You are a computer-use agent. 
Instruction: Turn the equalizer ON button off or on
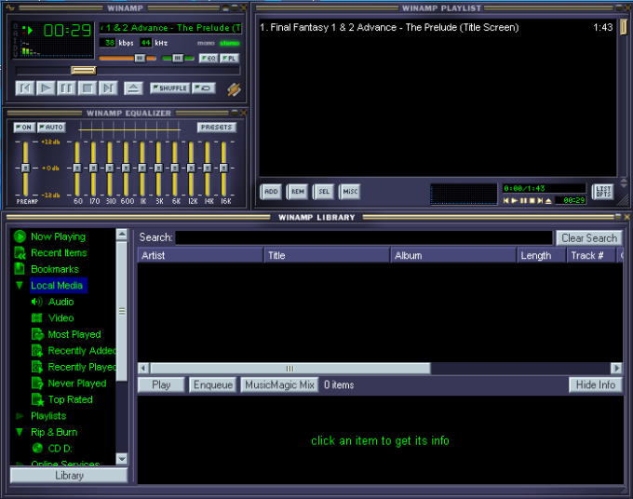(x=24, y=128)
